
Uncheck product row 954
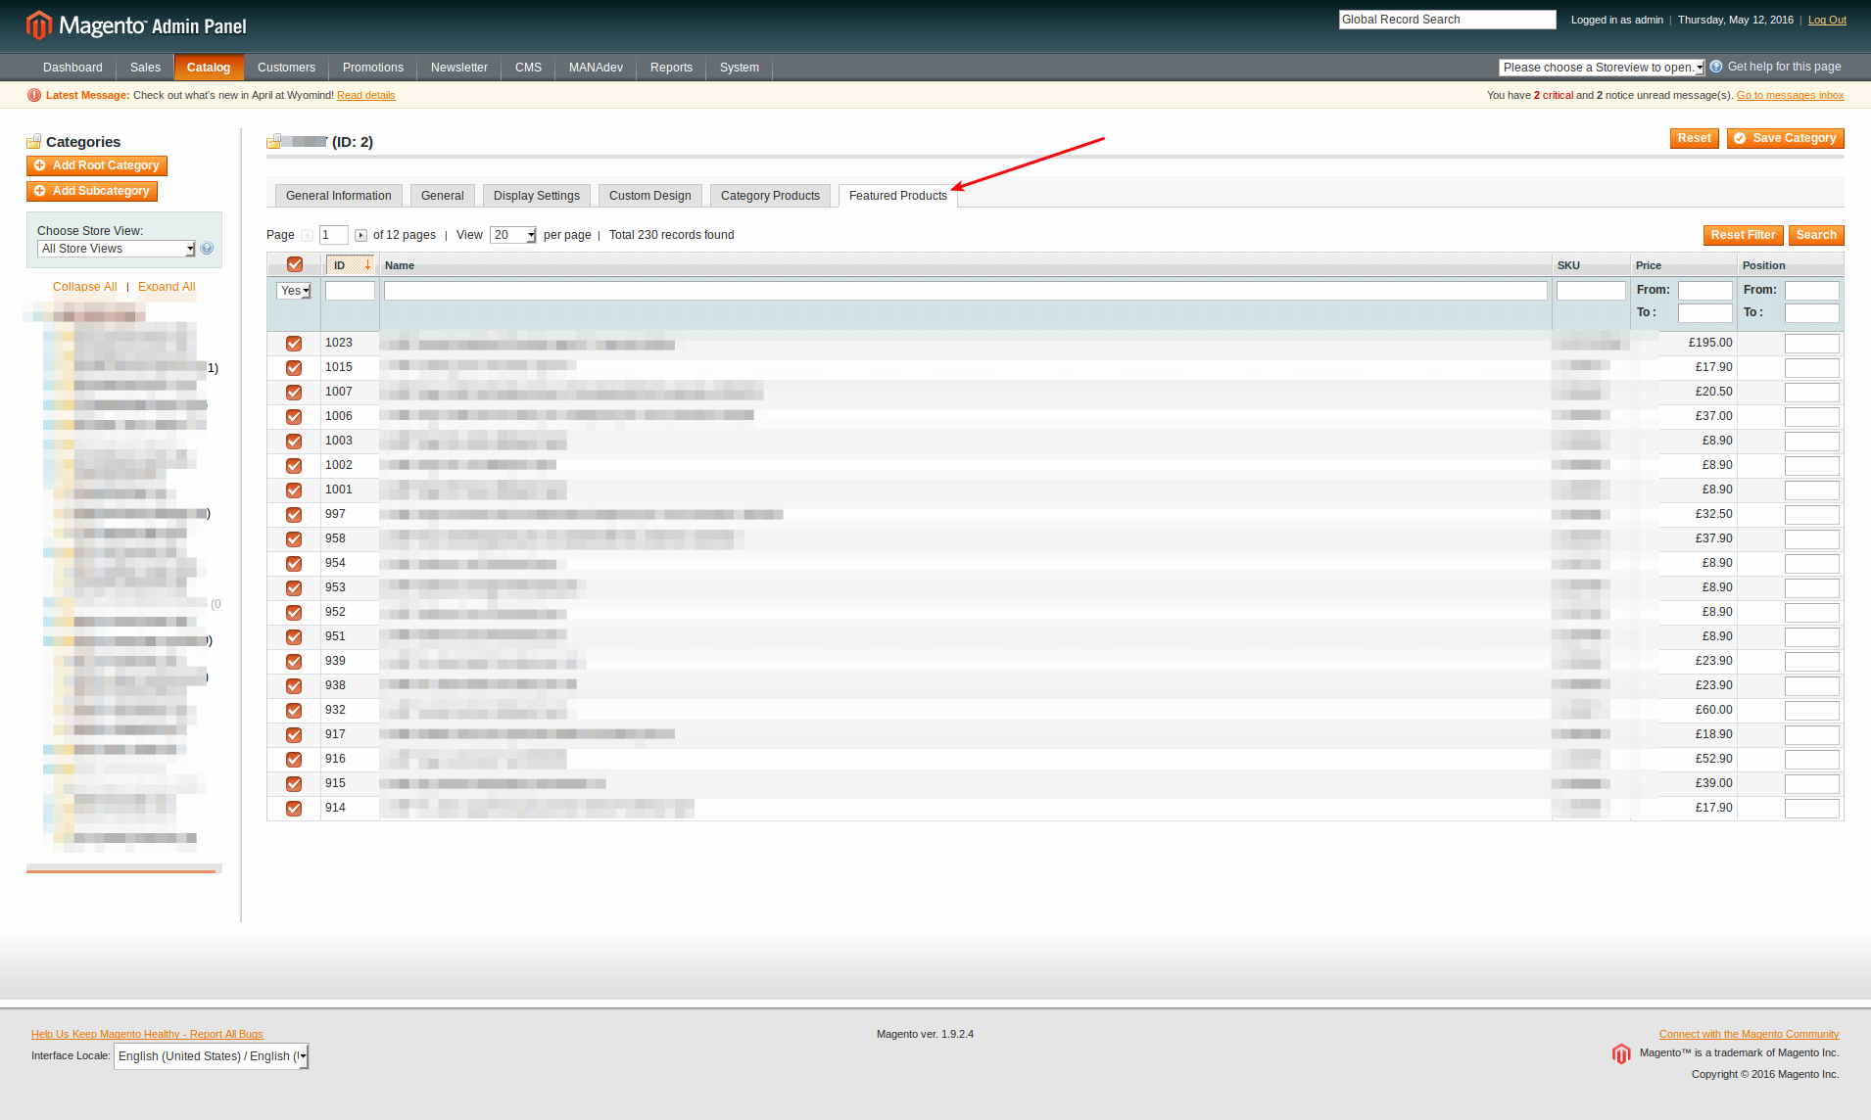pos(294,564)
